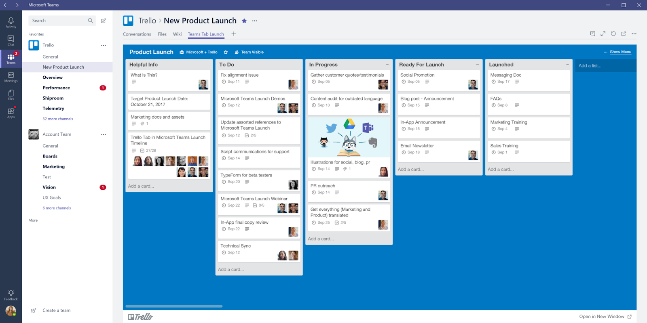This screenshot has width=647, height=323.
Task: Add a new tab with plus icon
Action: (x=234, y=34)
